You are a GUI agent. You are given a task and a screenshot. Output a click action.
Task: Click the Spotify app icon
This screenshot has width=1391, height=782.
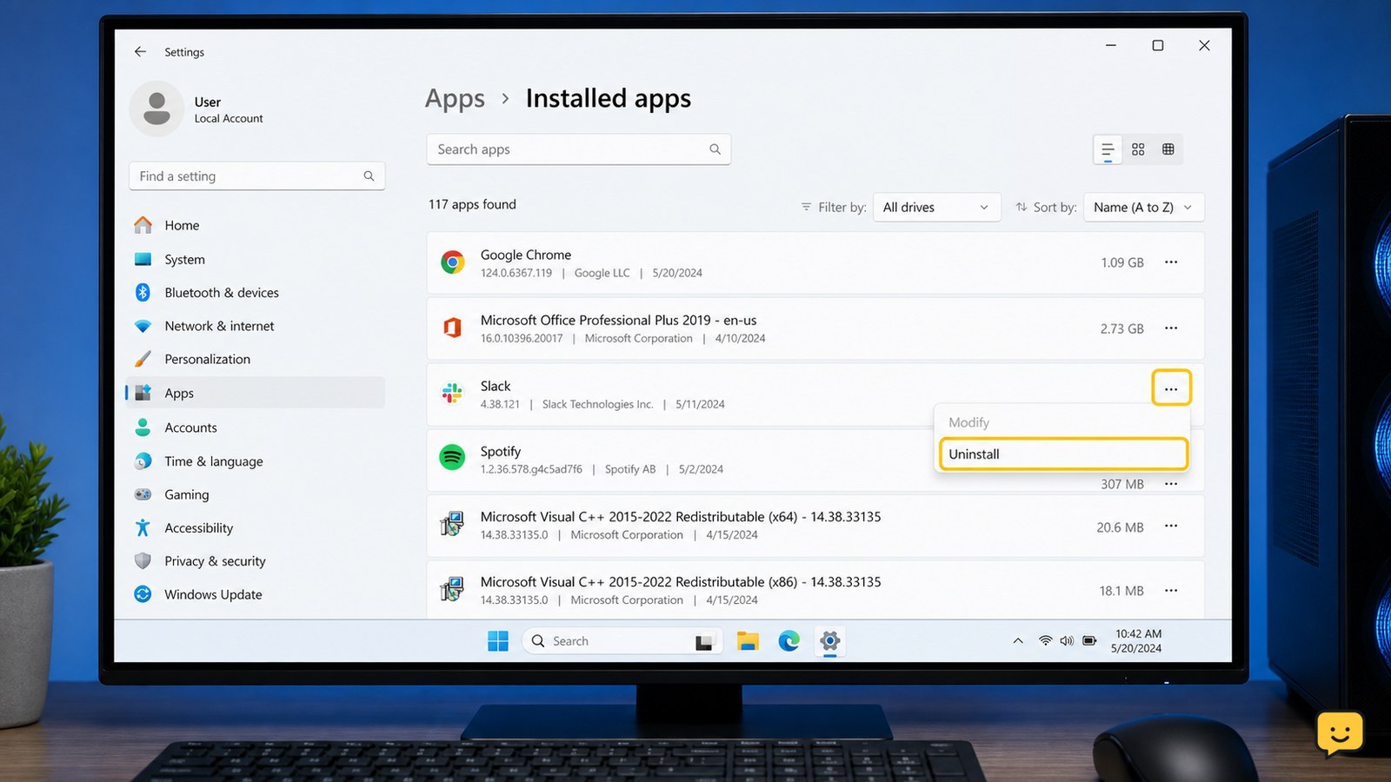pos(452,457)
